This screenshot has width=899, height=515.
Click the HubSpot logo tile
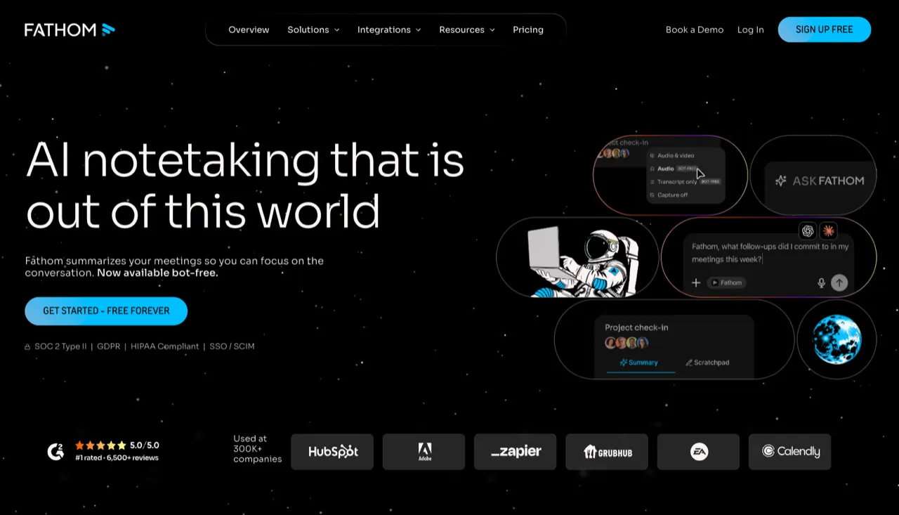(332, 452)
